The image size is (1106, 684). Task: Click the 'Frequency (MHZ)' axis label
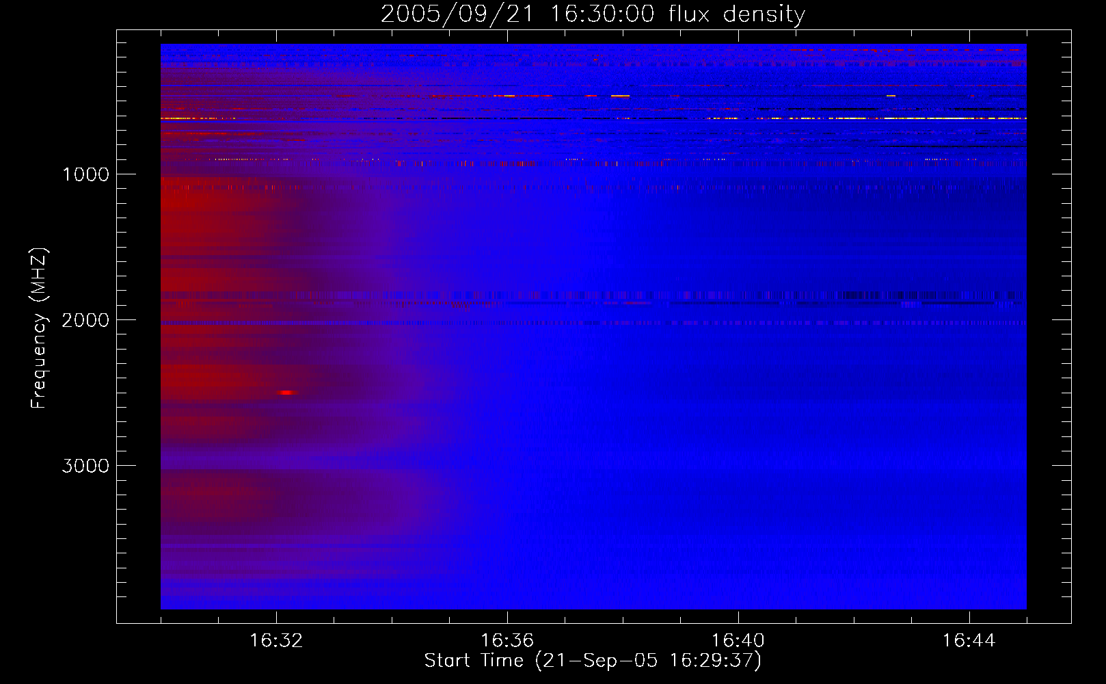tap(38, 328)
